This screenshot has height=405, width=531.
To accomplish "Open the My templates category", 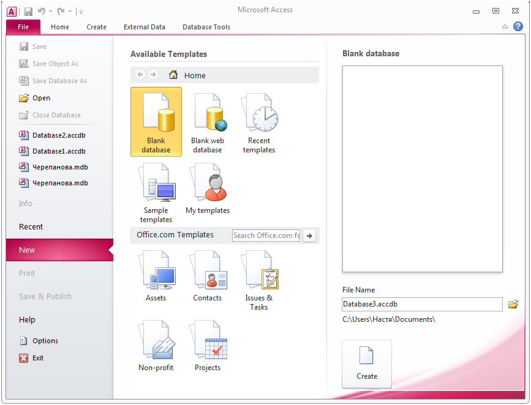I will click(x=208, y=188).
